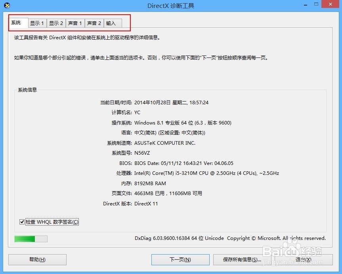Image resolution: width=342 pixels, height=274 pixels.
Task: Minimize the DirectX 诊断工具 window
Action: pos(306,5)
